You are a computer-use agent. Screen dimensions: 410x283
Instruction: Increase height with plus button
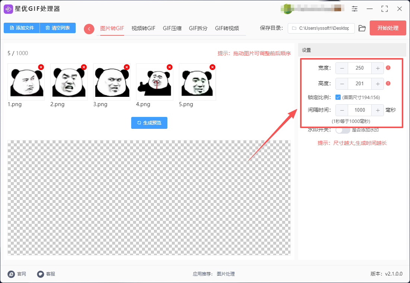pyautogui.click(x=378, y=84)
